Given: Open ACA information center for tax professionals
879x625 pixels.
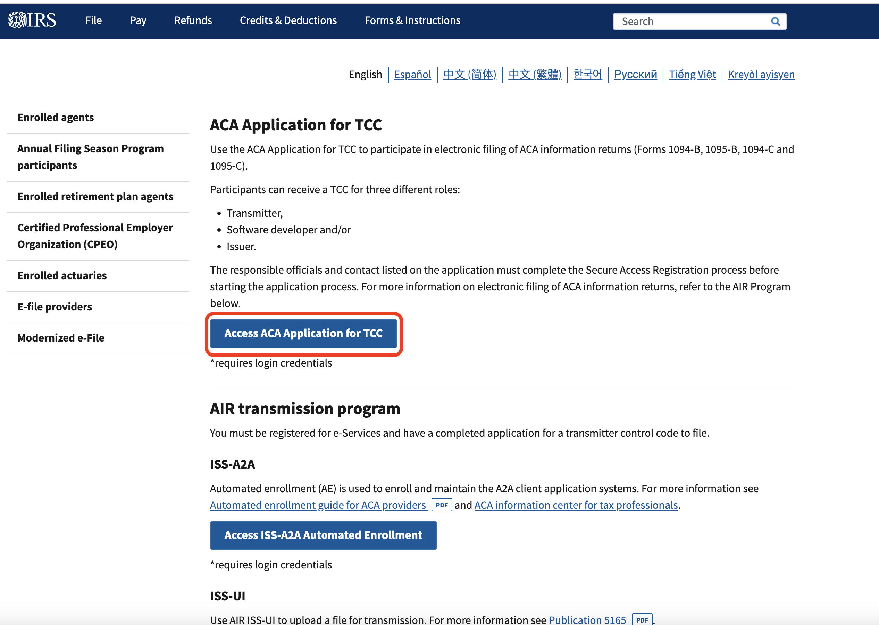Looking at the screenshot, I should [x=576, y=505].
